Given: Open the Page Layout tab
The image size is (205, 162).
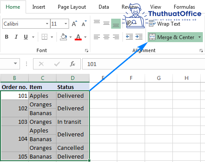Looking at the screenshot, I should [72, 7].
